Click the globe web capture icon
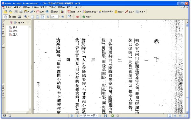191x120 pixels. point(47,12)
